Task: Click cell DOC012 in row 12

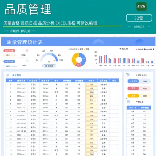Action: (x=45, y=127)
